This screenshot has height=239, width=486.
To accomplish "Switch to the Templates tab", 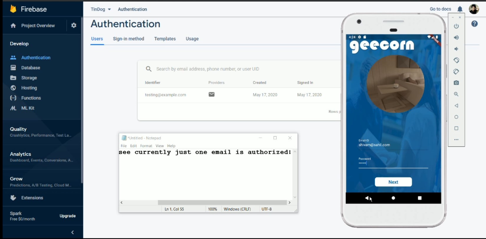I will (x=165, y=39).
